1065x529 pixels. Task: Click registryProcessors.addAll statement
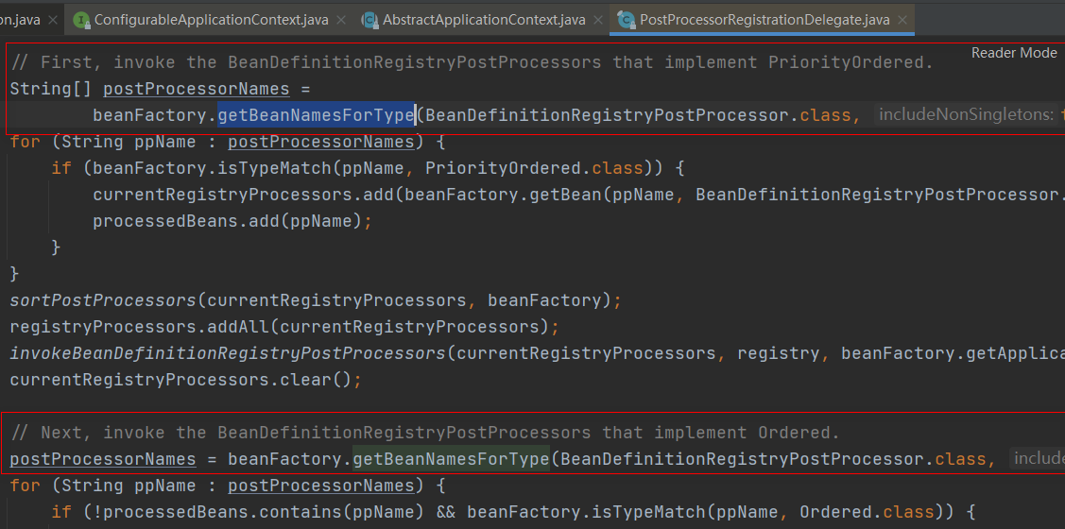click(283, 327)
